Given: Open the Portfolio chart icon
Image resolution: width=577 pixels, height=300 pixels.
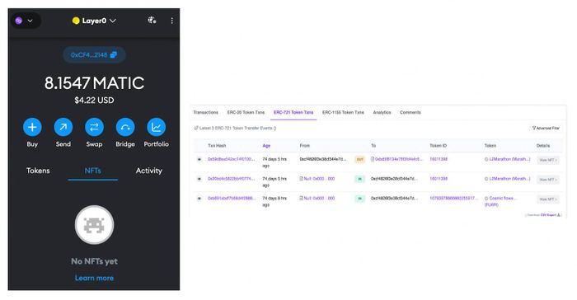Looking at the screenshot, I should (156, 127).
